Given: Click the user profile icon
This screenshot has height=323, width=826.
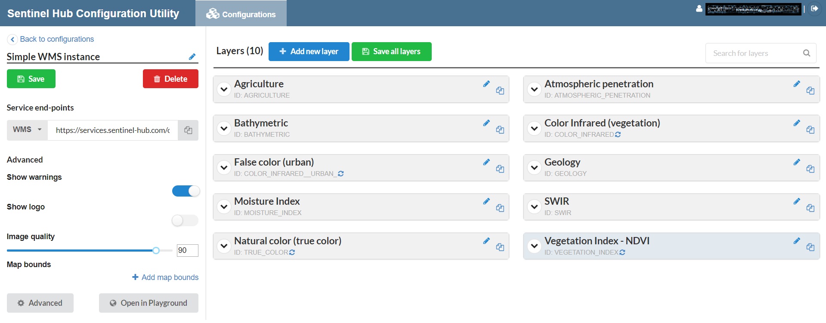Looking at the screenshot, I should [699, 9].
